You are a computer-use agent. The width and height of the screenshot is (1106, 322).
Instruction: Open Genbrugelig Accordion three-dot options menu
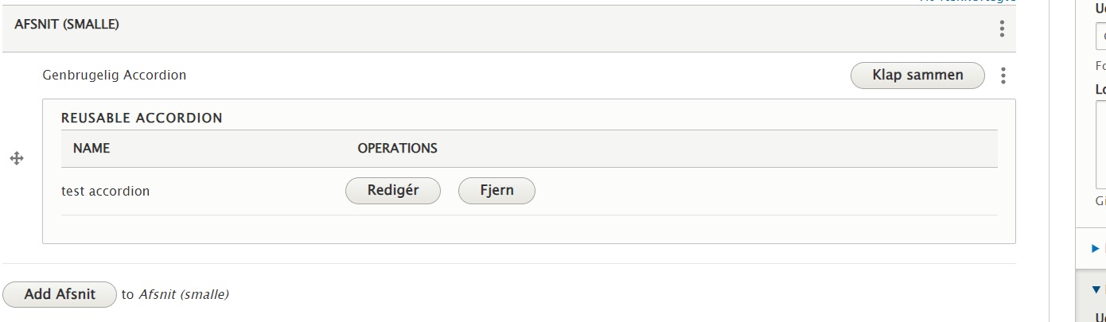[1003, 76]
